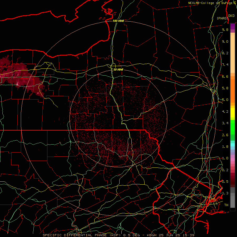
Task: Pick the light peach swatch in the legend
Action: coord(233,55)
